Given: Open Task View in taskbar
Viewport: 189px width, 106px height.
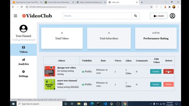Looking at the screenshot, I should [72, 104].
